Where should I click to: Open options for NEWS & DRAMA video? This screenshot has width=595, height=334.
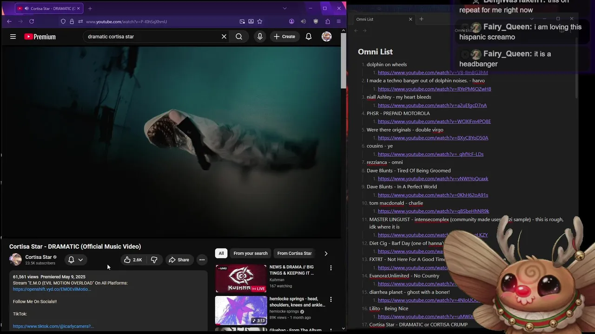click(x=331, y=268)
